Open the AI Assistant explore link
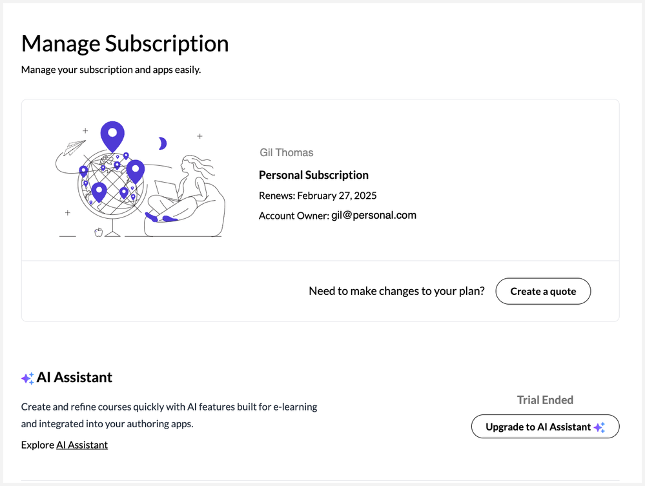This screenshot has height=486, width=645. 82,445
